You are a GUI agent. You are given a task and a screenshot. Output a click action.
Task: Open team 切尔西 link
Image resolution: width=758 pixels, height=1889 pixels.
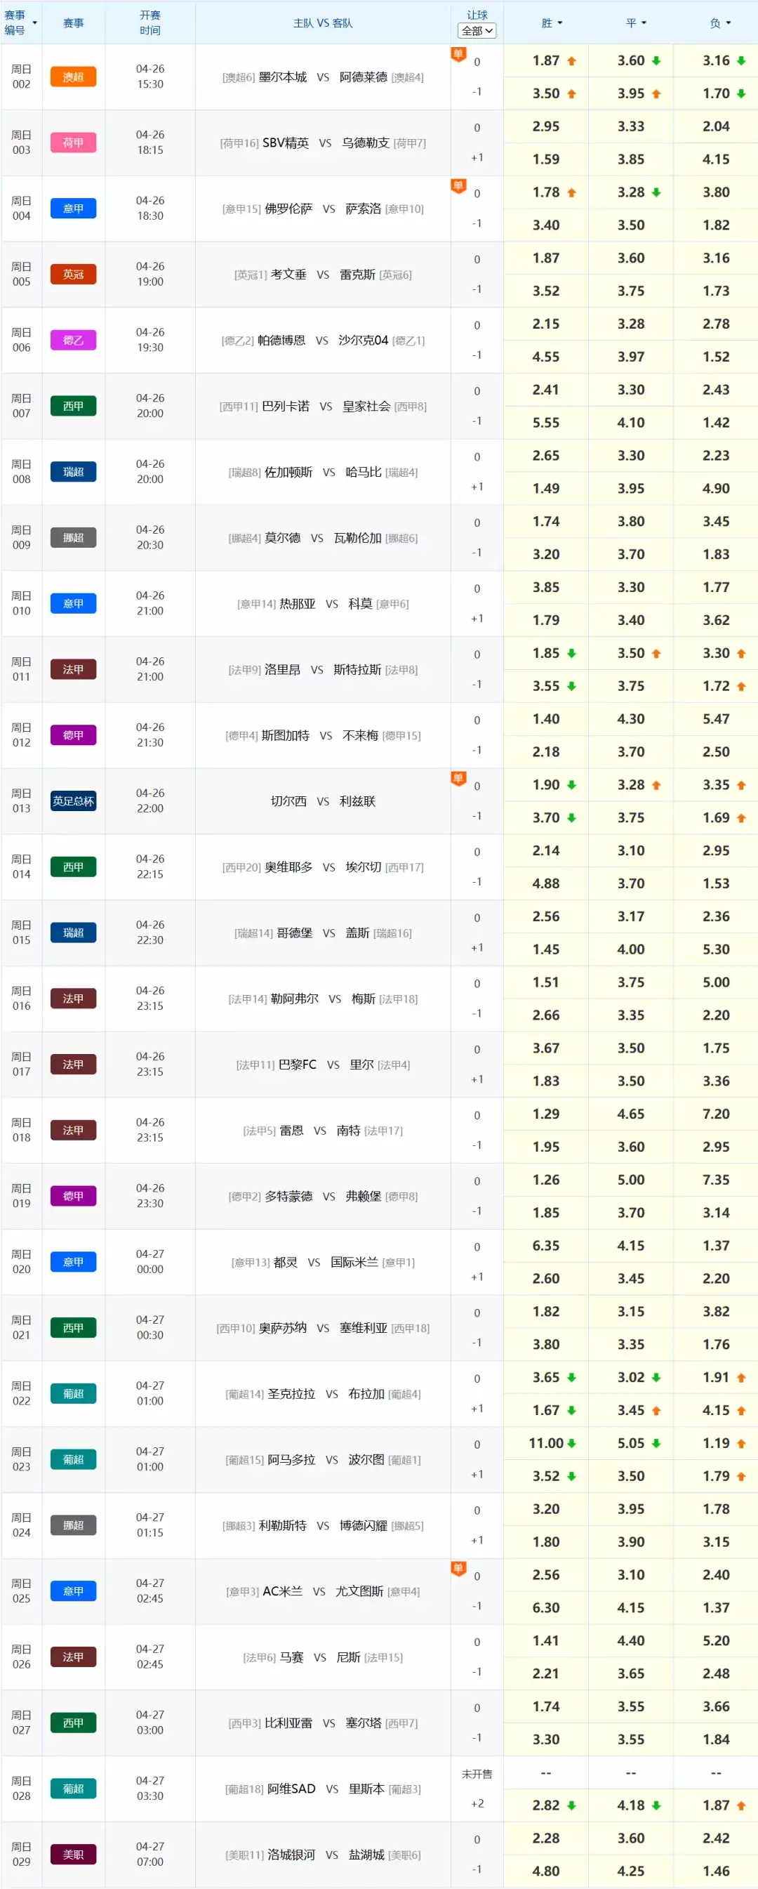tap(289, 801)
